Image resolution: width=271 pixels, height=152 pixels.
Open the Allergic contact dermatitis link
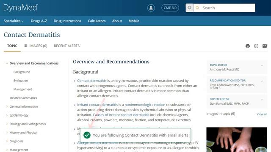98,143
